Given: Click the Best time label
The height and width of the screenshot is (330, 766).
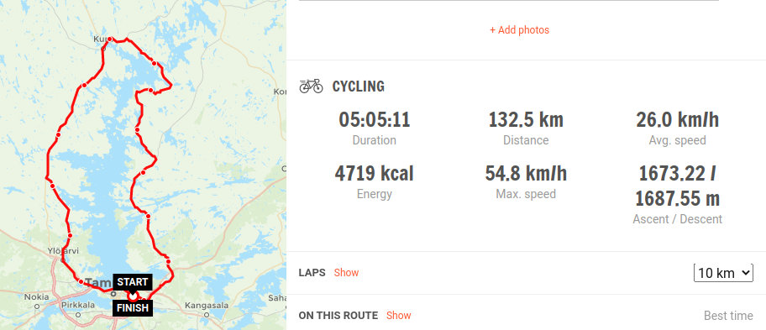Looking at the screenshot, I should pos(728,316).
